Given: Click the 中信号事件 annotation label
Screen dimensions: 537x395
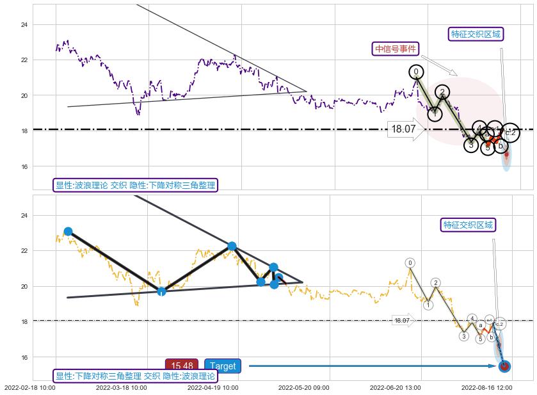Looking at the screenshot, I should tap(396, 49).
